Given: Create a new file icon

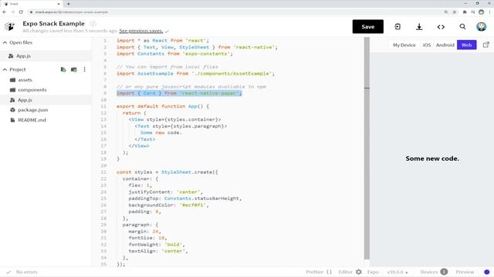Looking at the screenshot, I should [63, 69].
